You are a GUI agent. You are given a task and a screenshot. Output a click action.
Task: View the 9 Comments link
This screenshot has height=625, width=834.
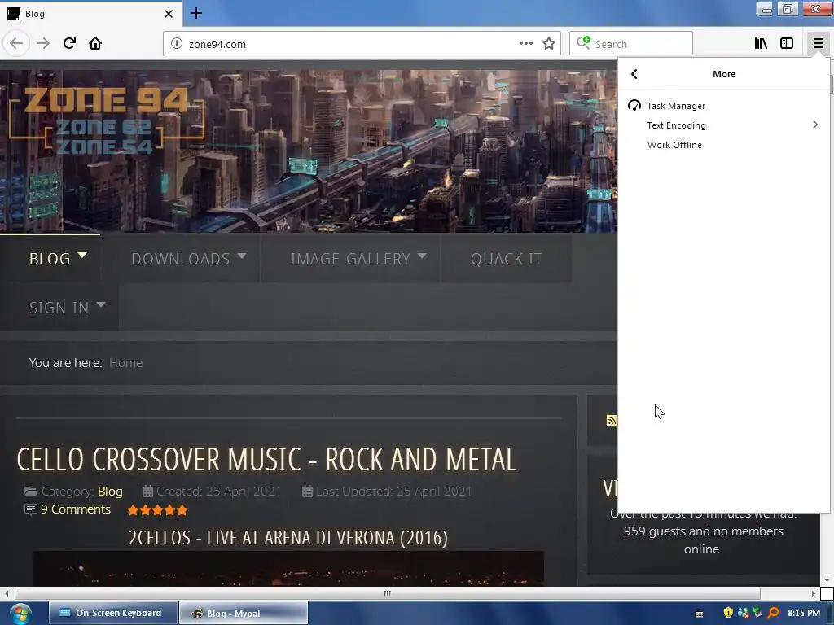point(75,509)
